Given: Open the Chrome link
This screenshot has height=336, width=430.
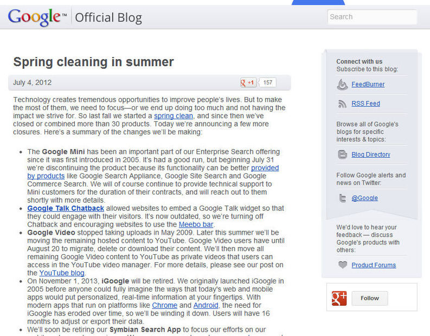Looking at the screenshot, I should tap(164, 305).
